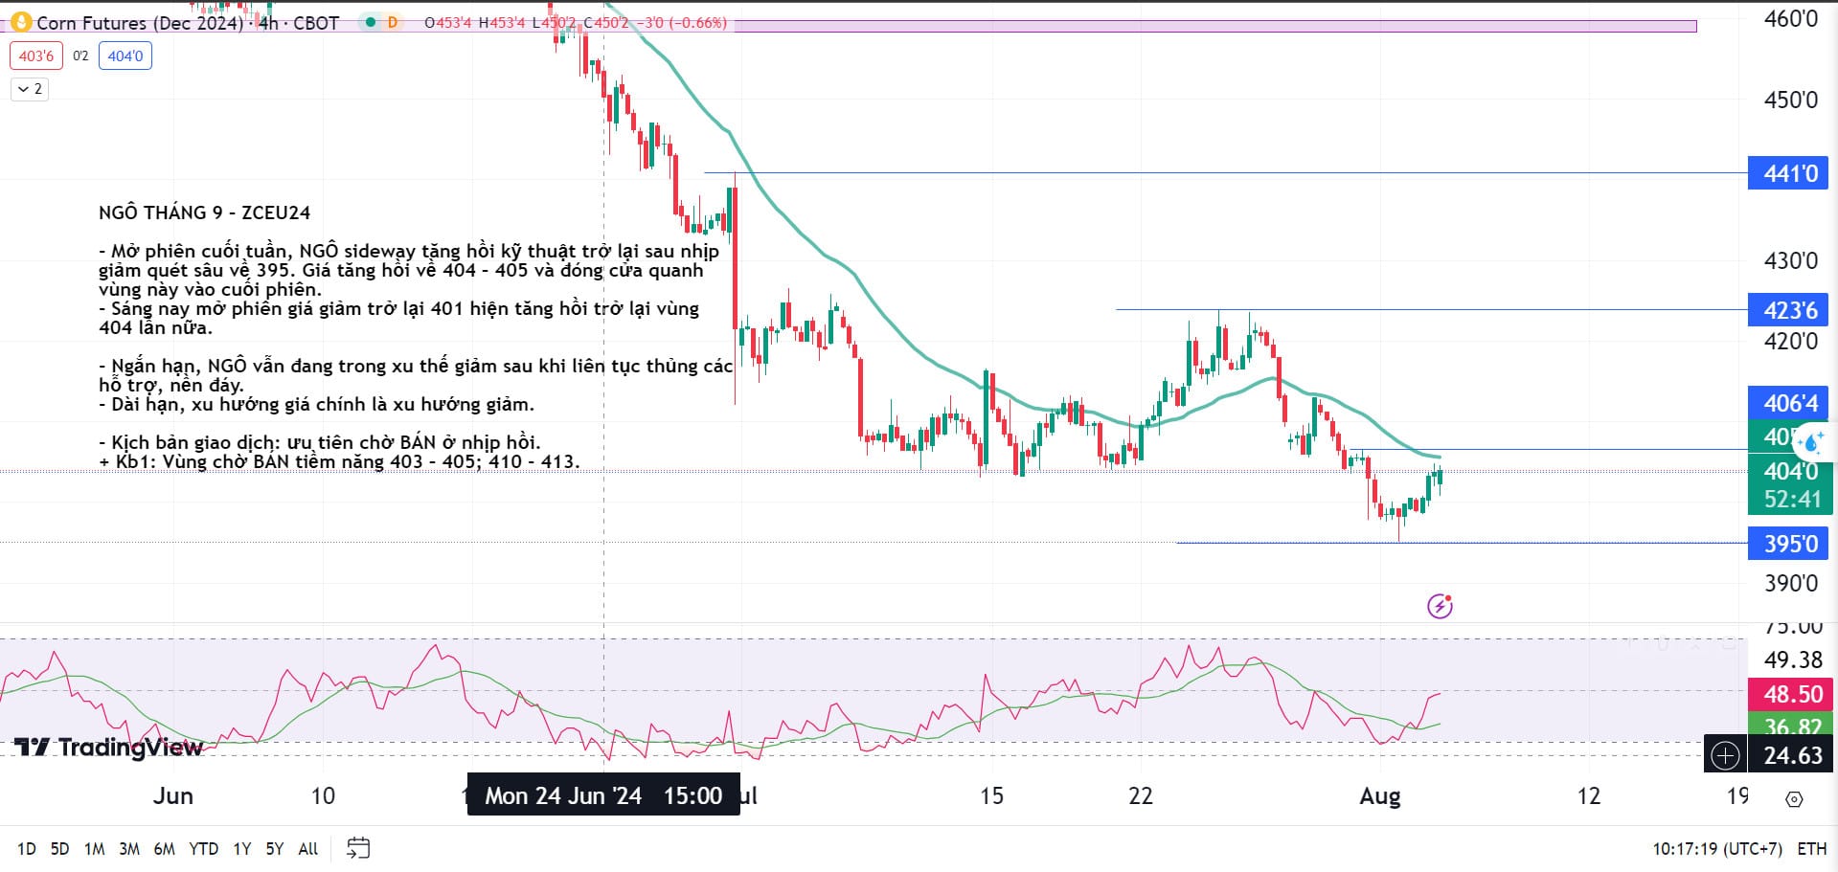The image size is (1838, 872).
Task: Click the text line 'Kịch bản giao dịch: ưu tiên chờ BÁN'
Action: point(320,442)
